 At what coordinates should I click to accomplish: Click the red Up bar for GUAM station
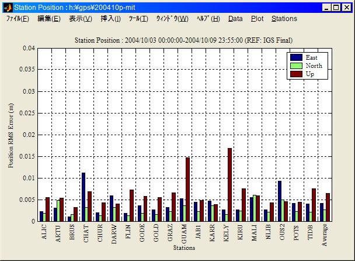(x=187, y=189)
